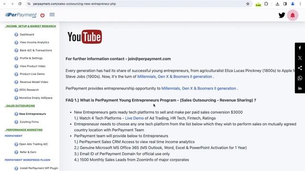This screenshot has width=305, height=171.
Task: Click the question-mark icon beside New Entrepreneurs
Action: pyautogui.click(x=16, y=114)
